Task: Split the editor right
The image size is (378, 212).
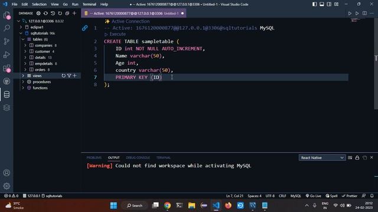Action: pos(364,14)
